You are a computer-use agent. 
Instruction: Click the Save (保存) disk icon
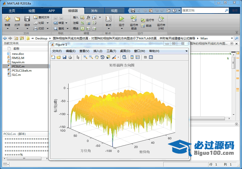pos(27,19)
